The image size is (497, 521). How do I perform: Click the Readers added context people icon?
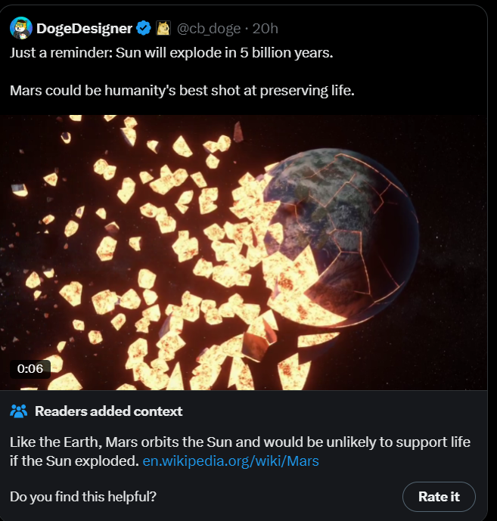tap(19, 411)
